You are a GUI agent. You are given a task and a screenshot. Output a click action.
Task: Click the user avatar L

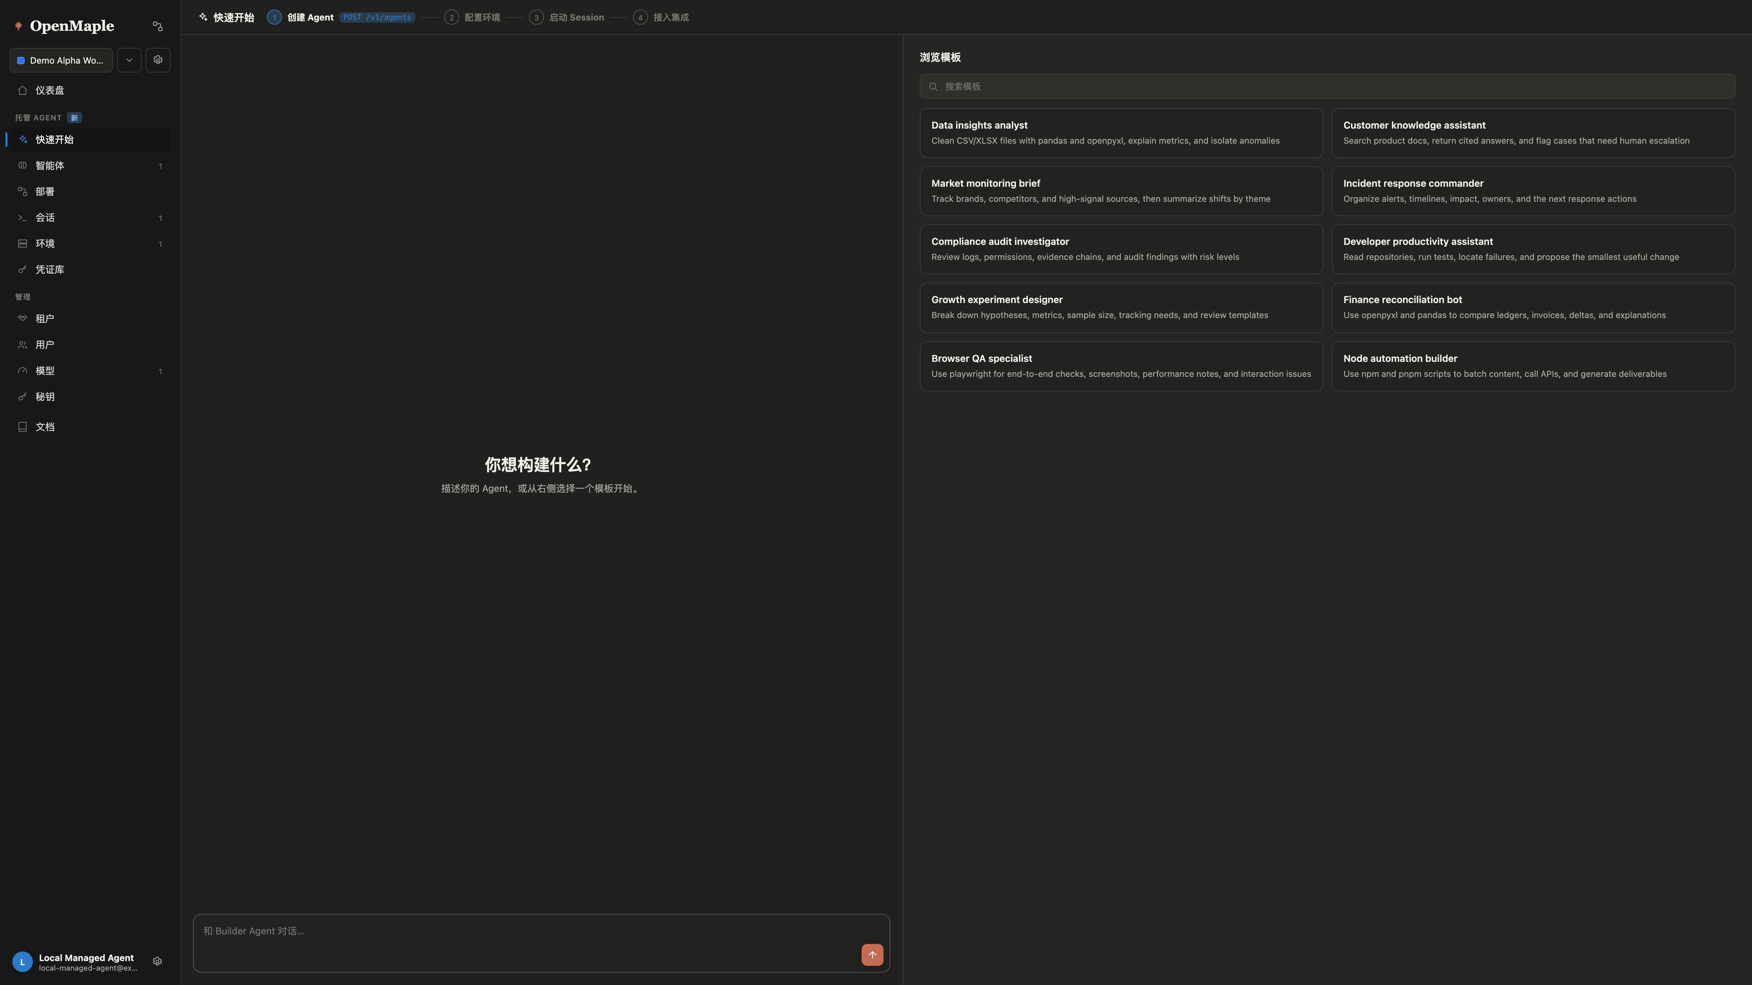[x=23, y=962]
